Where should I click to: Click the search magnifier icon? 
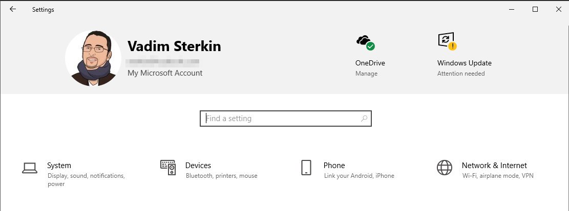coord(364,118)
